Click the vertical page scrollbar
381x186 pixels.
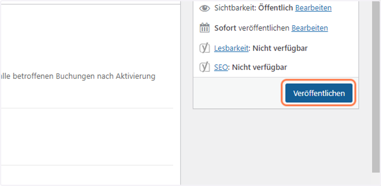(x=376, y=86)
